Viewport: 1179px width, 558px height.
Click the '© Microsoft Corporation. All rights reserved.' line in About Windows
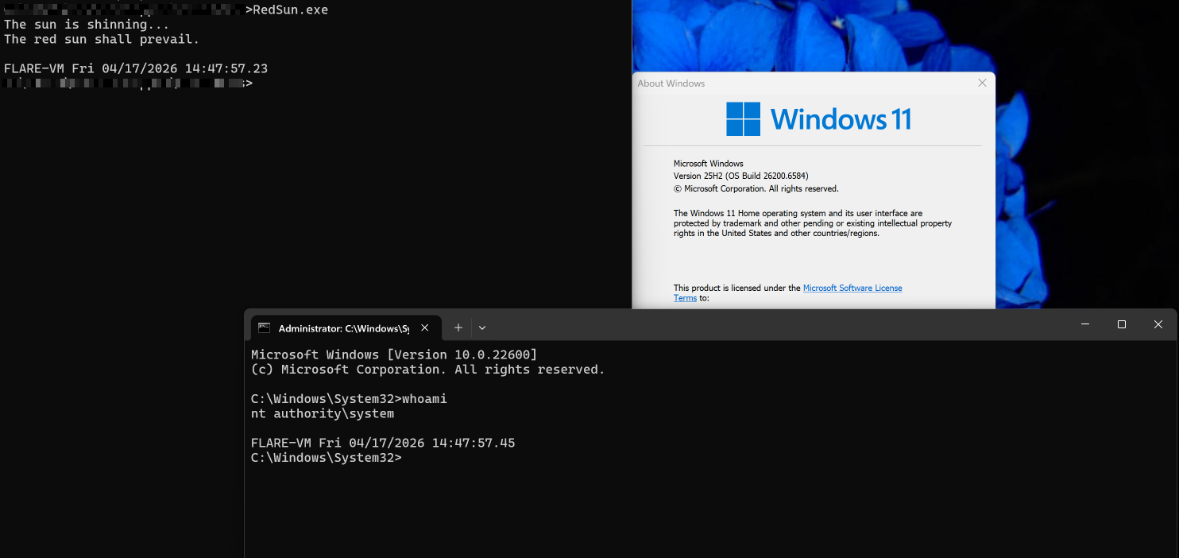point(756,188)
